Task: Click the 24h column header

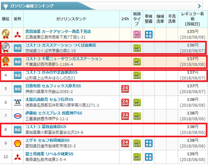Action: point(125,19)
